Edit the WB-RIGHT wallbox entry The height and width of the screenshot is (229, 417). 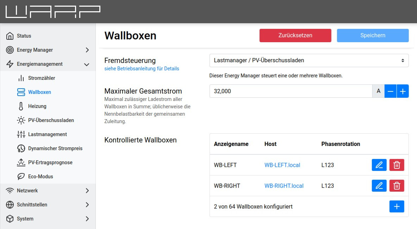click(379, 186)
